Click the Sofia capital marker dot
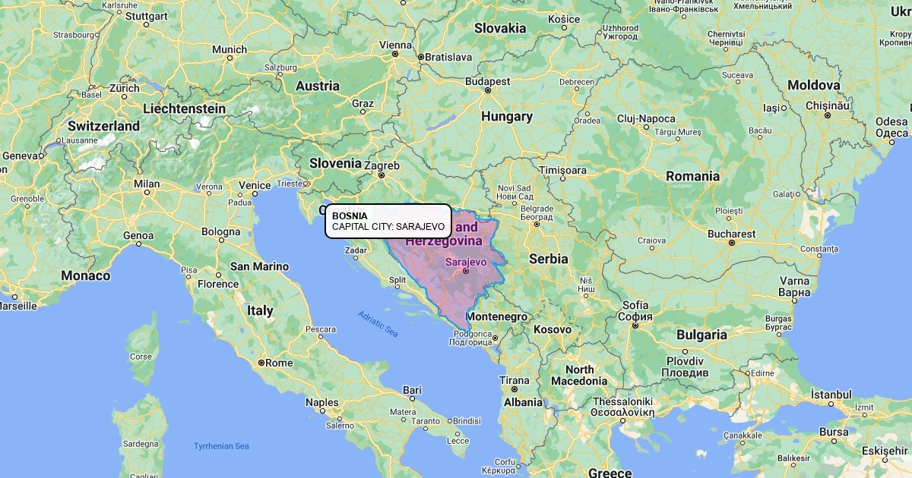The height and width of the screenshot is (478, 912). (x=635, y=325)
